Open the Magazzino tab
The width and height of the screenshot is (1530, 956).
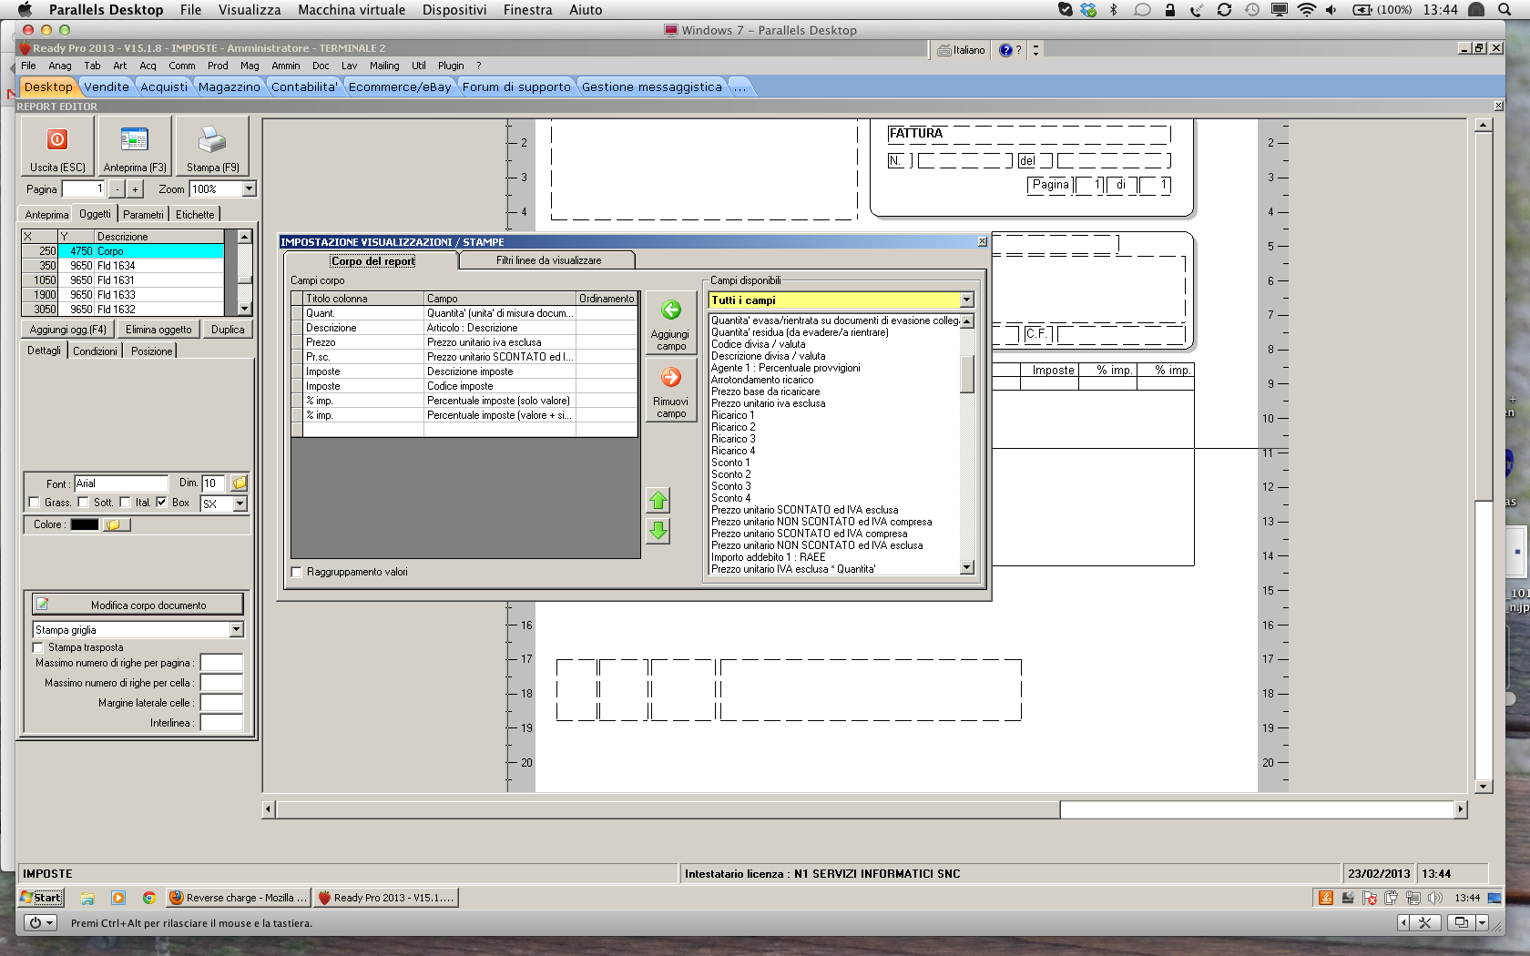229,87
